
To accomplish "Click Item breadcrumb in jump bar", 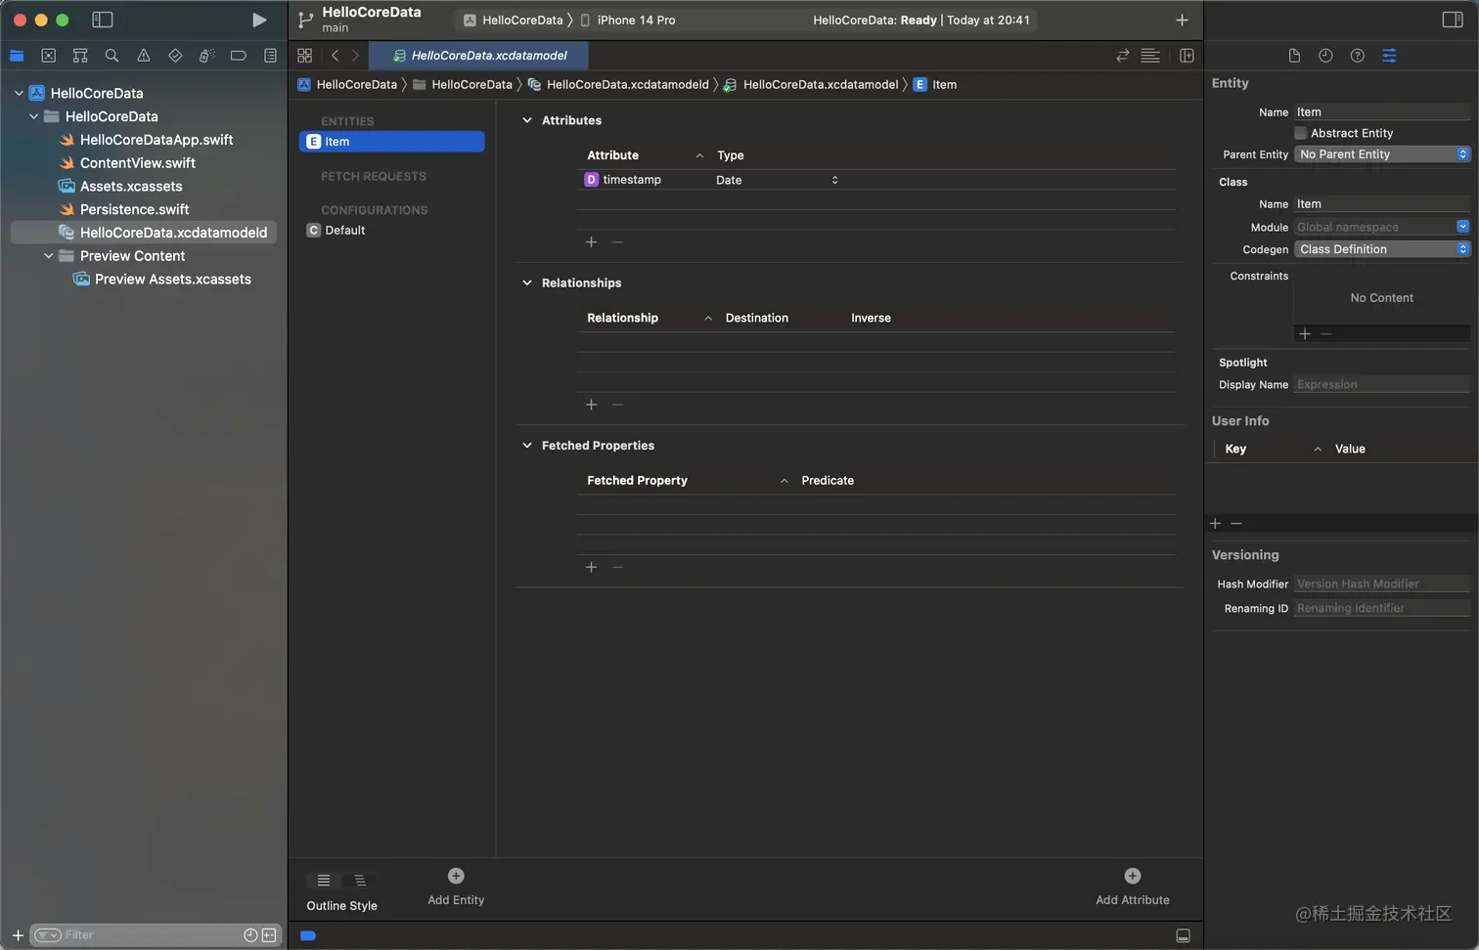I will [935, 84].
